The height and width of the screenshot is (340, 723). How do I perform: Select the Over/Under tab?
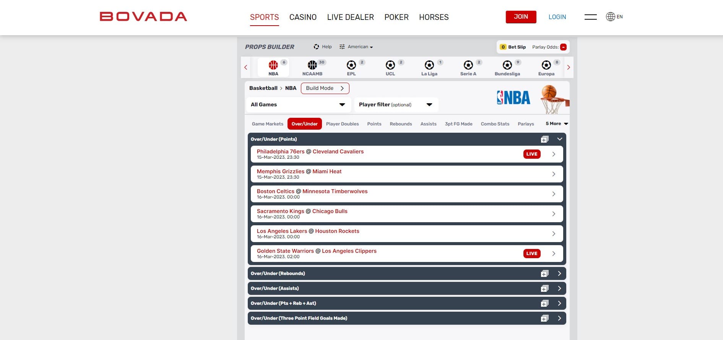305,124
